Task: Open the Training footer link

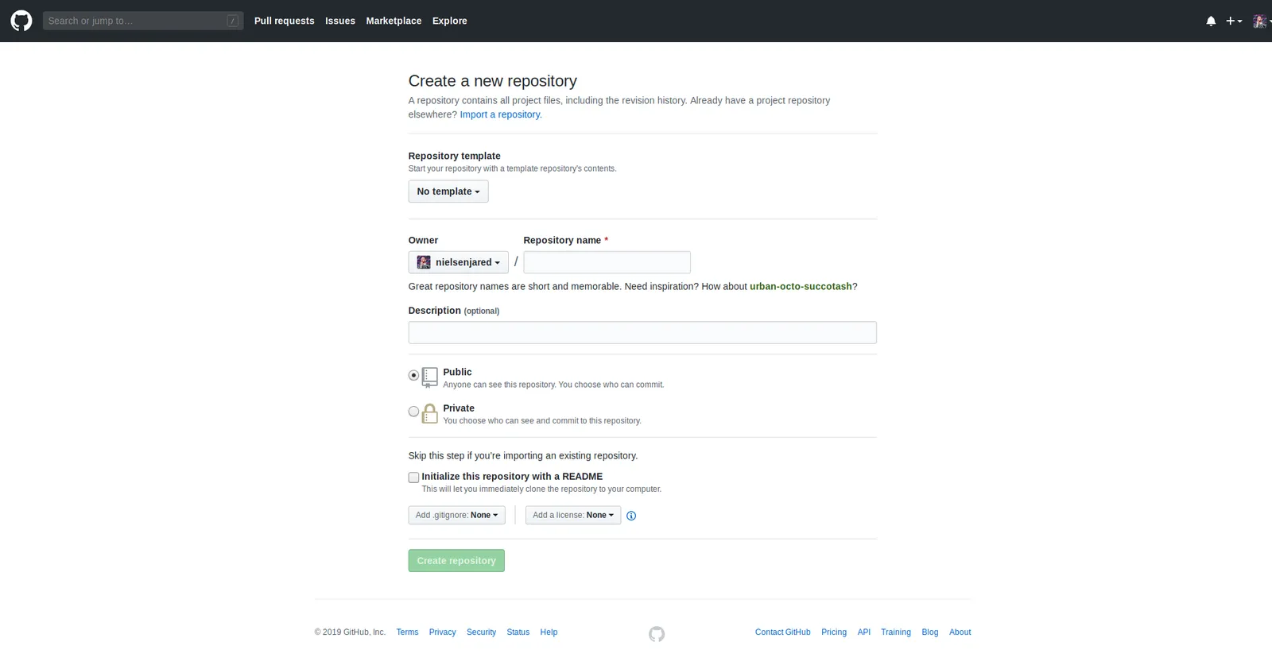Action: (896, 632)
